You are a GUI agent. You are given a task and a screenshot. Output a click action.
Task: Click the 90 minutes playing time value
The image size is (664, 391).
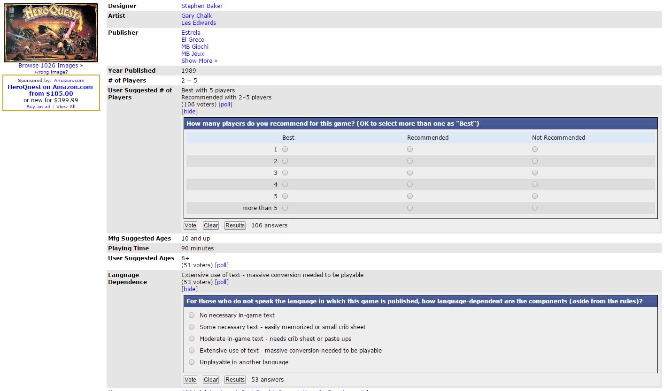(197, 248)
